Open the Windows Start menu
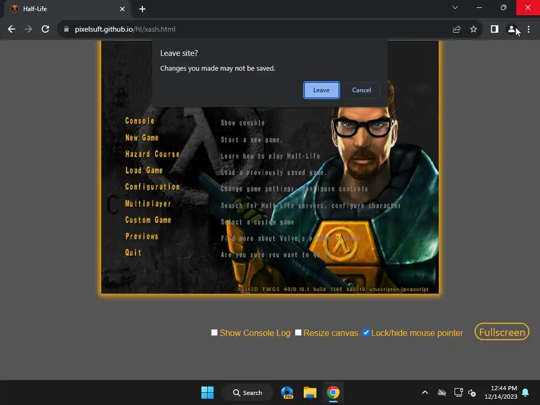 pyautogui.click(x=207, y=392)
